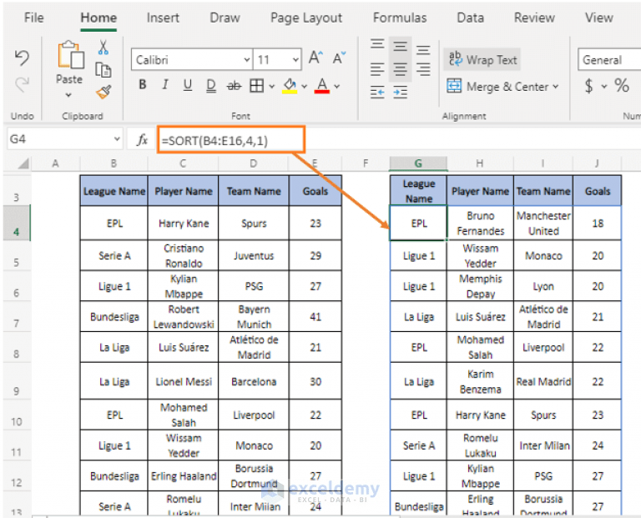Click the Paste clipboard icon
The height and width of the screenshot is (518, 641).
[70, 55]
